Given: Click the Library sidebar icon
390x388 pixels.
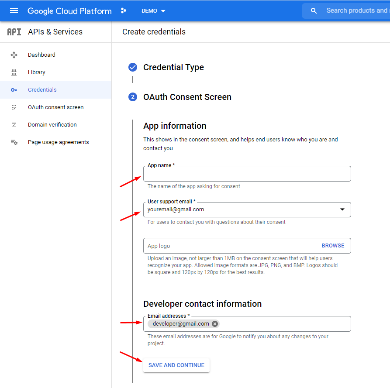Looking at the screenshot, I should click(14, 72).
